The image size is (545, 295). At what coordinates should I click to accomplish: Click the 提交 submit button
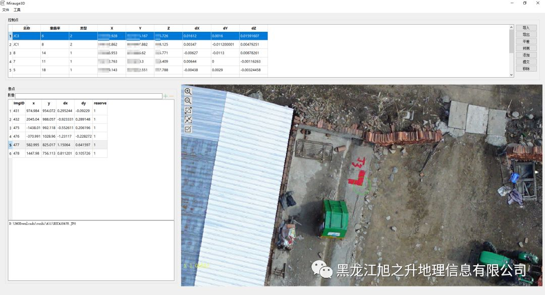click(x=526, y=62)
